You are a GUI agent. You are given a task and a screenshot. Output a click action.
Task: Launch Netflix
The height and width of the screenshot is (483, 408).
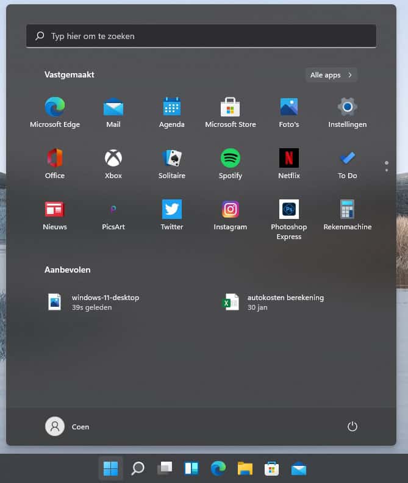click(x=288, y=163)
